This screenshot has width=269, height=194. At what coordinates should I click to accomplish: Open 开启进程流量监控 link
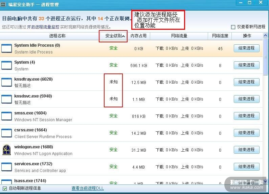tap(43, 27)
